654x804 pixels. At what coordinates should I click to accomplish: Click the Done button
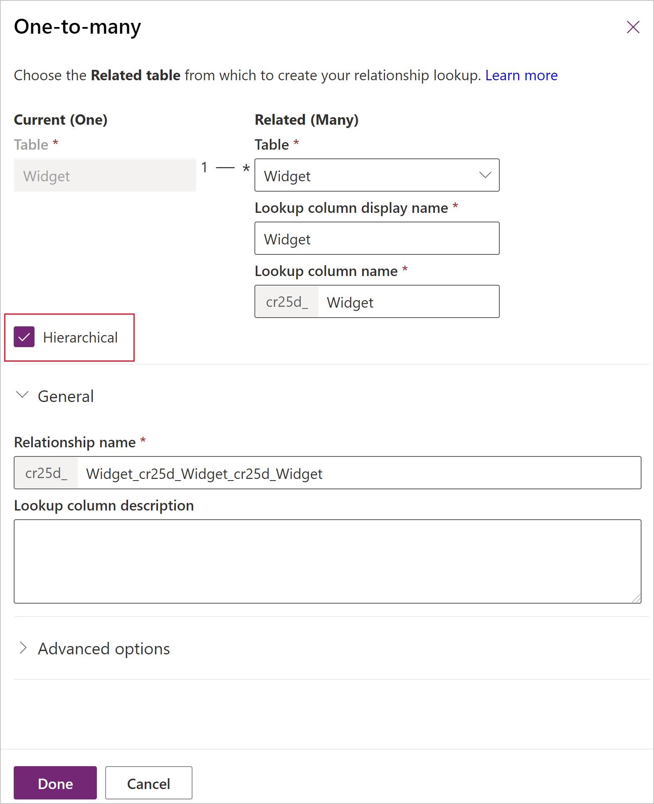click(55, 783)
